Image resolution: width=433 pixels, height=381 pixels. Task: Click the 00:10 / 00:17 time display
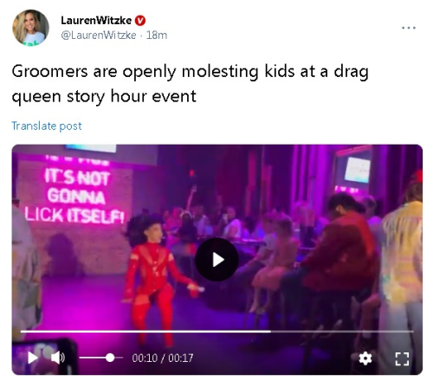click(163, 358)
